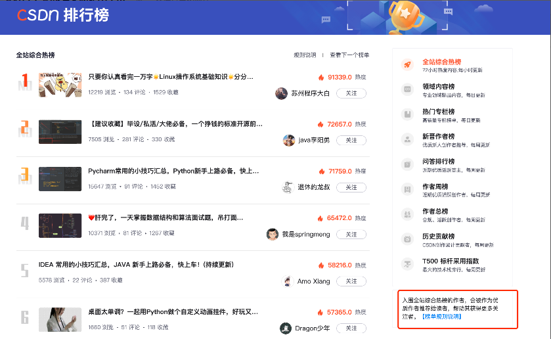551x339 pixels.
Task: Open the Pycharm常用的小技巧汇总 article thumbnail
Action: (60, 179)
